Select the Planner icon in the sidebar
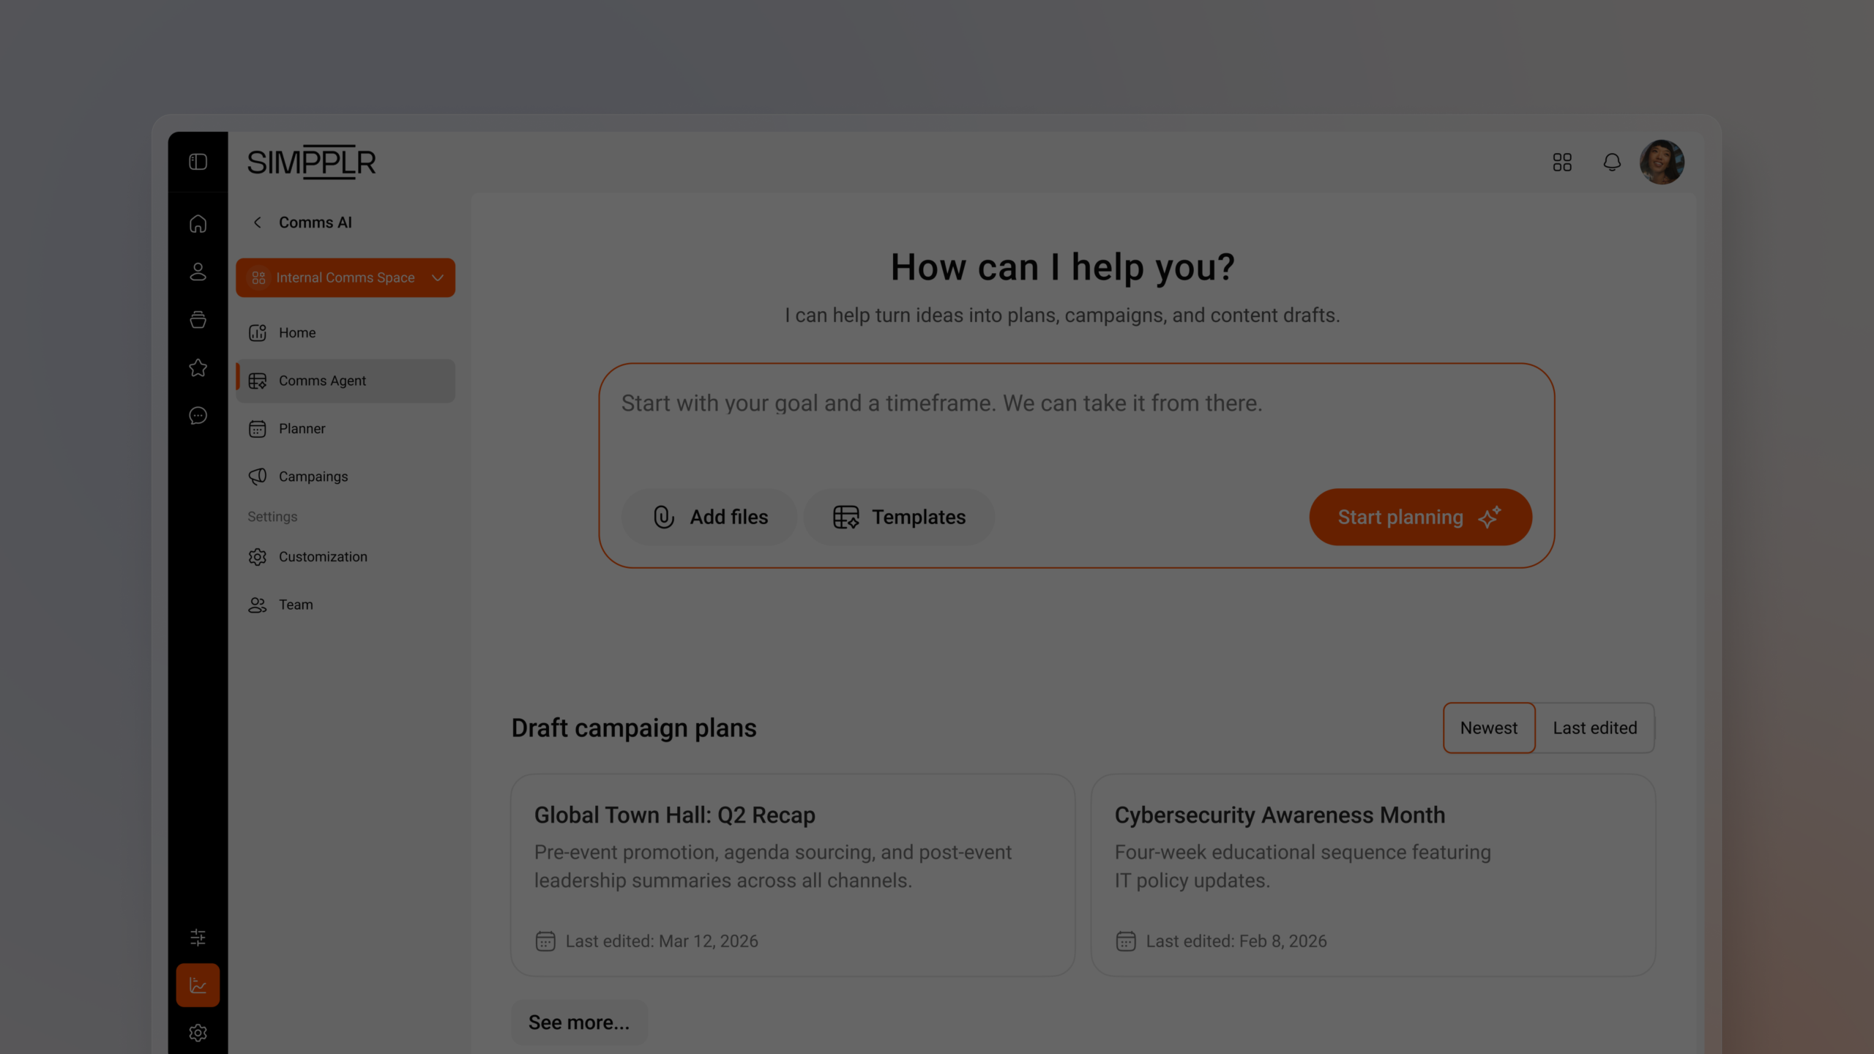 click(x=258, y=428)
